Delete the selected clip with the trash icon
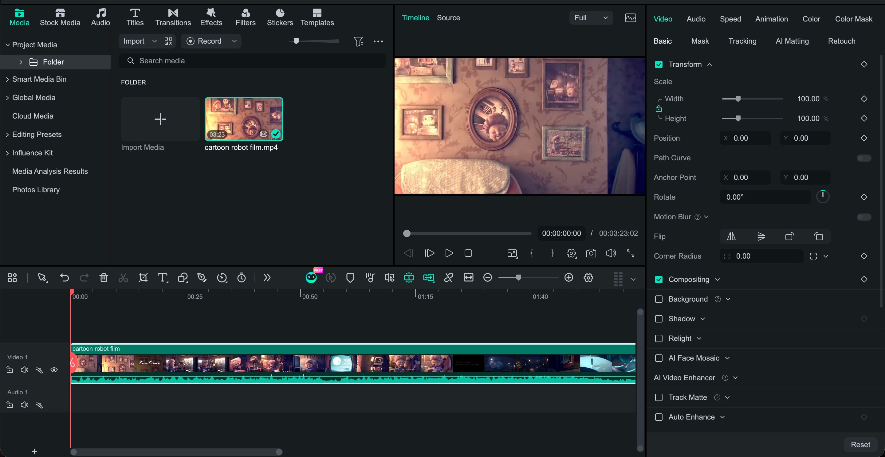This screenshot has width=885, height=457. [104, 277]
